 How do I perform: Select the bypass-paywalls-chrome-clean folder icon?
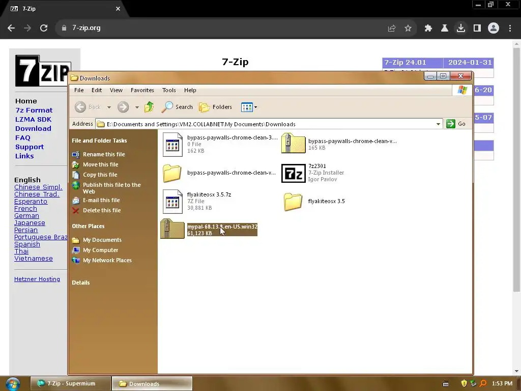(172, 173)
